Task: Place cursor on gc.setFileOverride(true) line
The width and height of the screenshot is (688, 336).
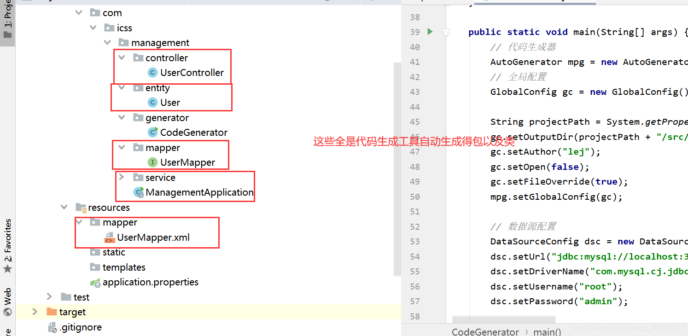Action: (559, 181)
